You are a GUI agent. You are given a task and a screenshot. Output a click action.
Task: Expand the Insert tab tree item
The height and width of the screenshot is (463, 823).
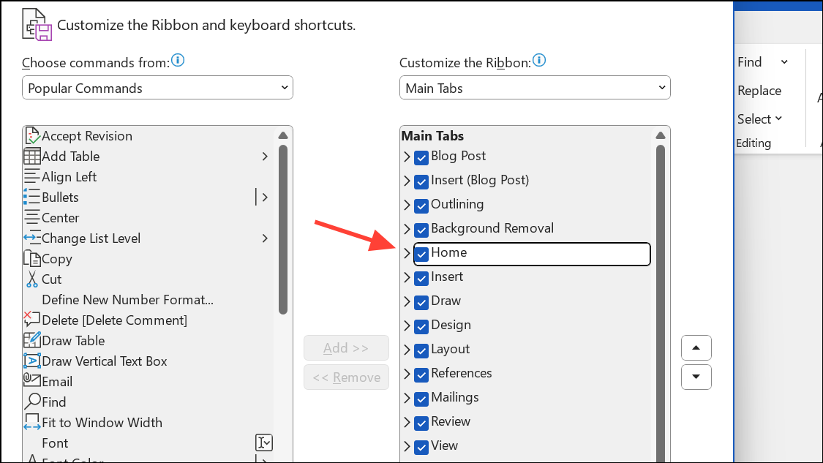(x=407, y=278)
